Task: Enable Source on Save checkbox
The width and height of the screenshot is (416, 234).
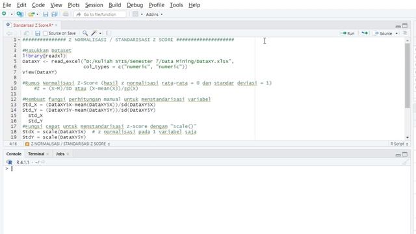Action: click(x=45, y=33)
